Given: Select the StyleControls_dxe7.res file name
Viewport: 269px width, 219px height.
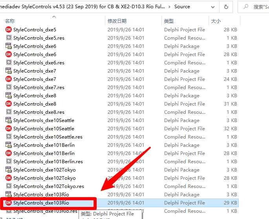Looking at the screenshot, I should [x=39, y=87].
